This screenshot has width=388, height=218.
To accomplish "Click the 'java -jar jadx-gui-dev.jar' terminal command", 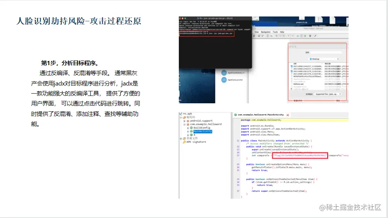I will [x=220, y=33].
